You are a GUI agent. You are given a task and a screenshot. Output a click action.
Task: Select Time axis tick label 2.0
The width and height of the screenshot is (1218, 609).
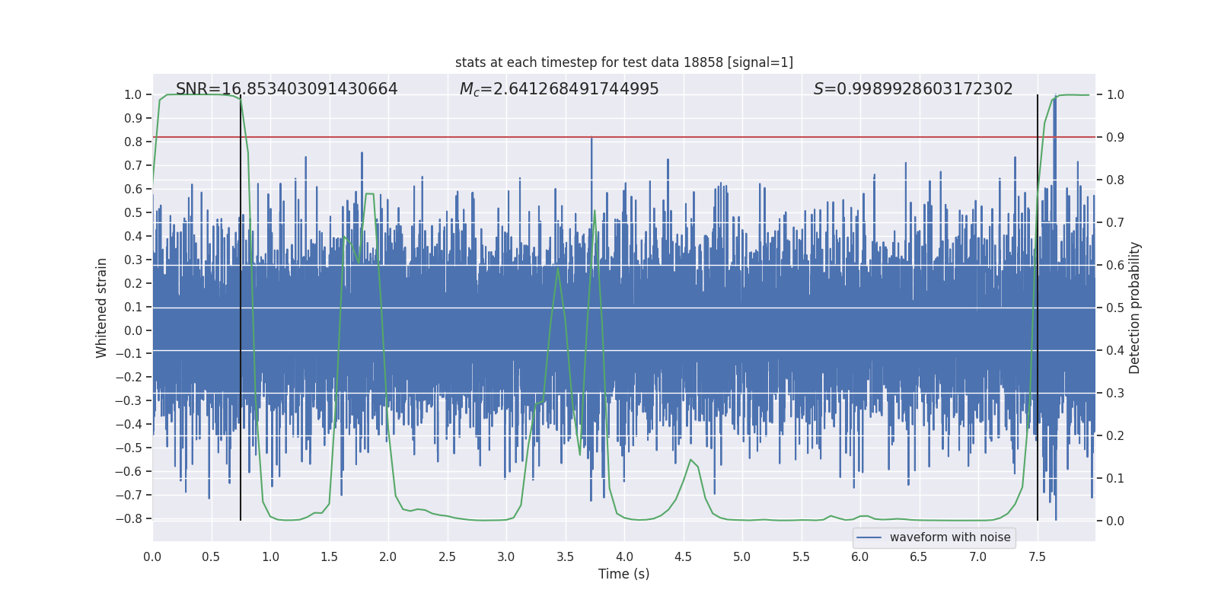coord(388,556)
